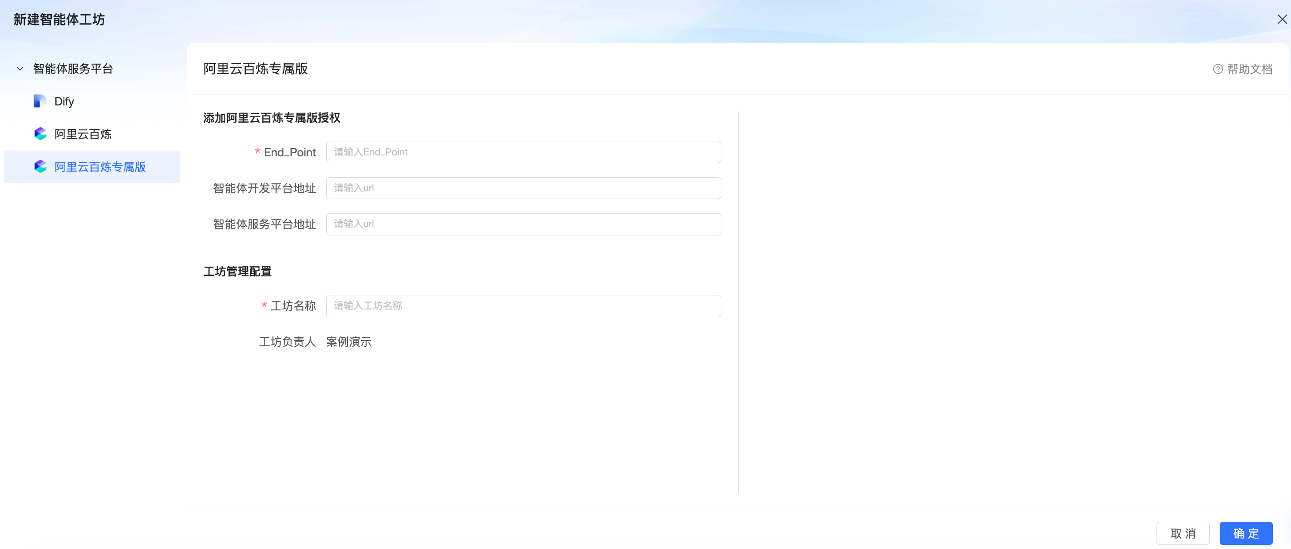The width and height of the screenshot is (1291, 549).
Task: Select the 阿里云百炼专属版 menu entry
Action: click(x=92, y=166)
